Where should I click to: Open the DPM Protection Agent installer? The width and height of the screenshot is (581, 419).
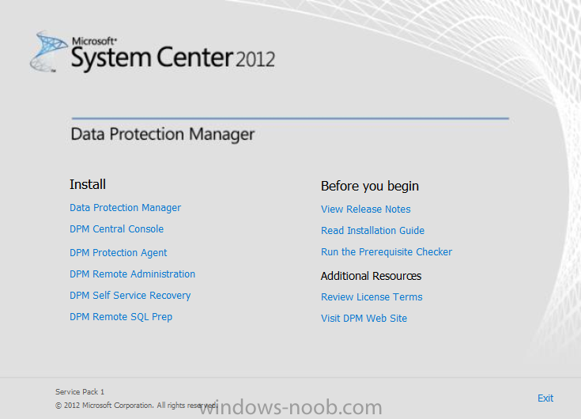coord(119,253)
